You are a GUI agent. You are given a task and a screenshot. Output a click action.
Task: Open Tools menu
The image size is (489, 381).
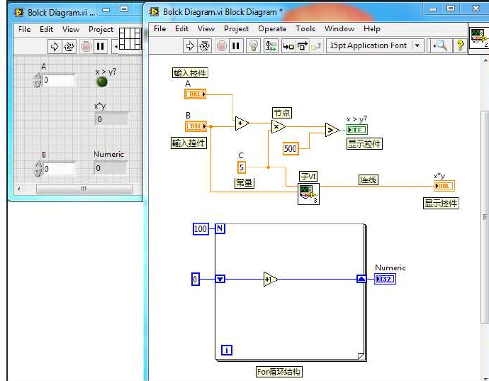[x=305, y=28]
